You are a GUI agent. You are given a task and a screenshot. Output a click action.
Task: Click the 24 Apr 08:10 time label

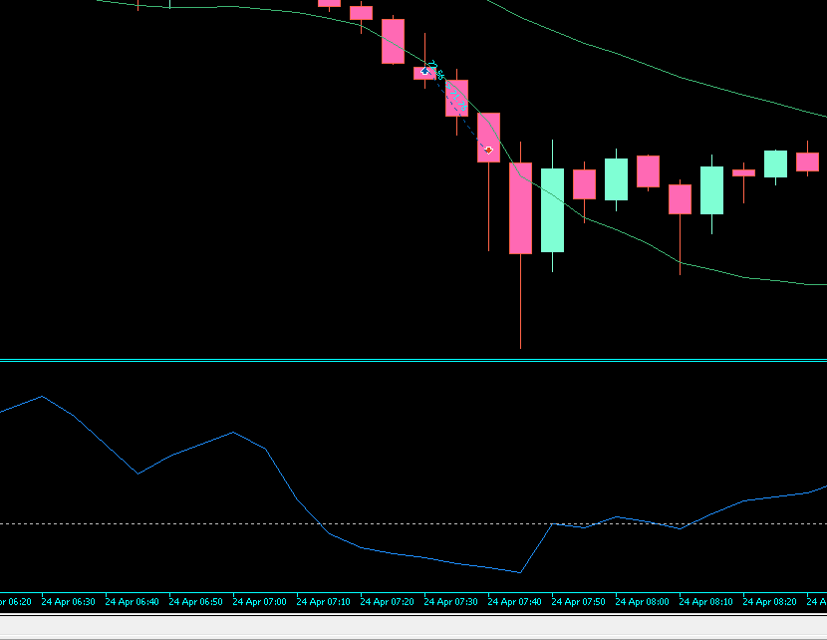click(x=706, y=602)
